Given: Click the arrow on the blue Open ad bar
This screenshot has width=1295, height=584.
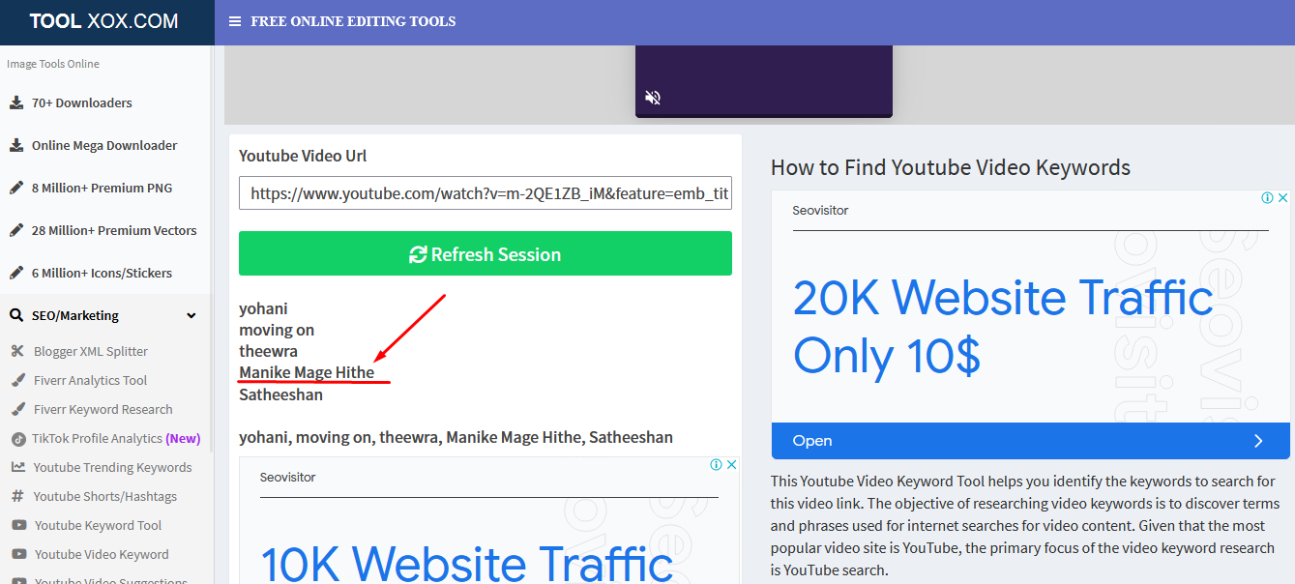Looking at the screenshot, I should point(1258,441).
